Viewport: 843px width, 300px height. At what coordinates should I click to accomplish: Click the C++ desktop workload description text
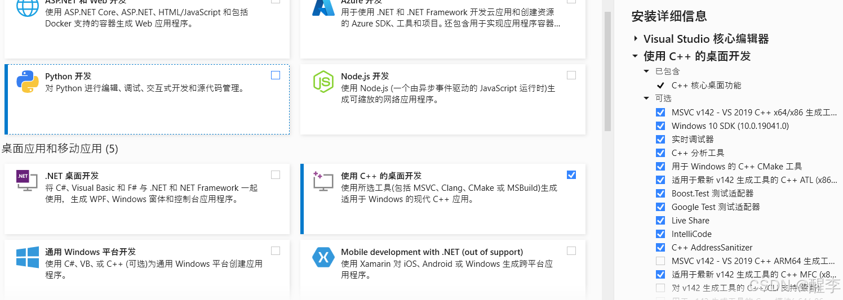(x=449, y=194)
